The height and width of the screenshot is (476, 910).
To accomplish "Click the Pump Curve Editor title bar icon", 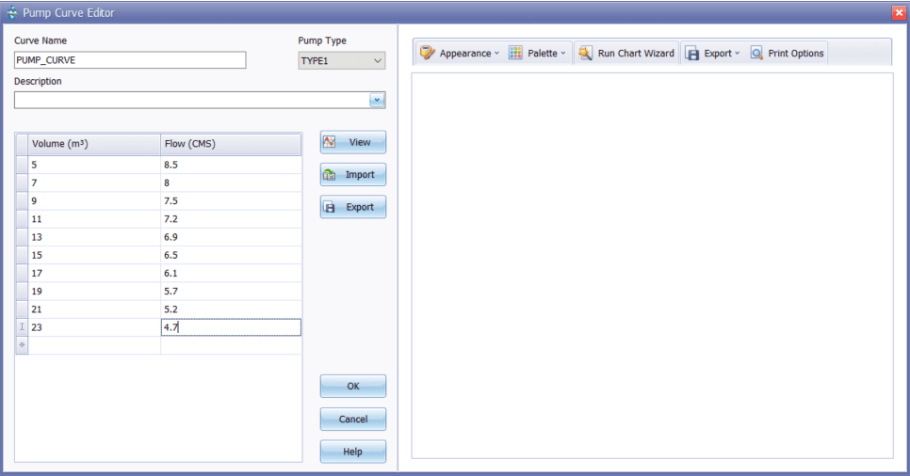I will [11, 13].
